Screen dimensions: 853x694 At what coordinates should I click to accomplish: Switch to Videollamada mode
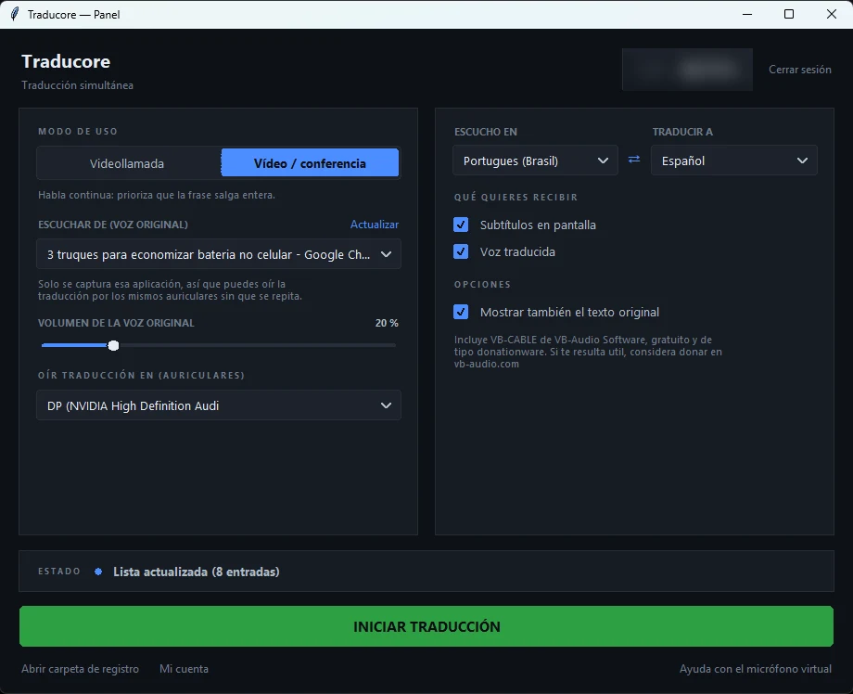[127, 163]
